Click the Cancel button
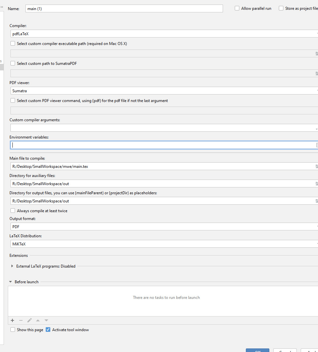 [285, 351]
